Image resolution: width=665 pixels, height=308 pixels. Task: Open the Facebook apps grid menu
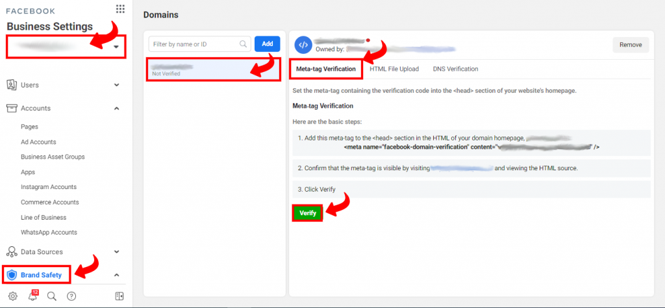[x=120, y=9]
